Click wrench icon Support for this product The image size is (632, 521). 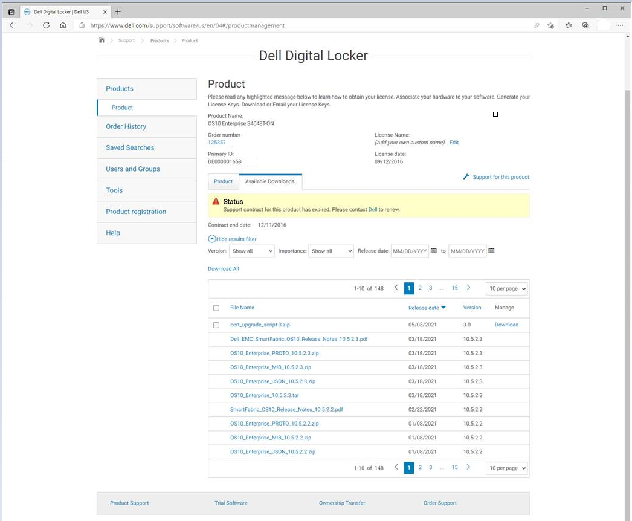tap(466, 177)
